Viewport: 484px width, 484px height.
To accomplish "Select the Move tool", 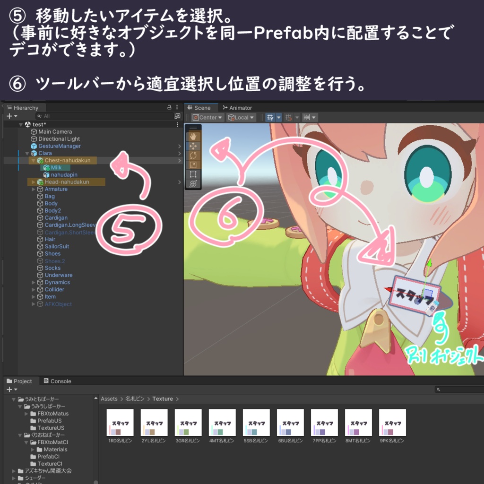I will click(192, 145).
